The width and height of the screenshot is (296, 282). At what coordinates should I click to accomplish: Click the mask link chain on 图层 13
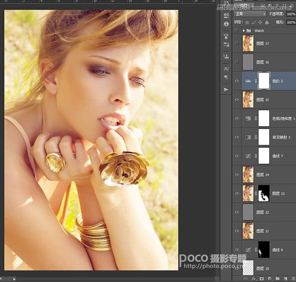(x=256, y=194)
